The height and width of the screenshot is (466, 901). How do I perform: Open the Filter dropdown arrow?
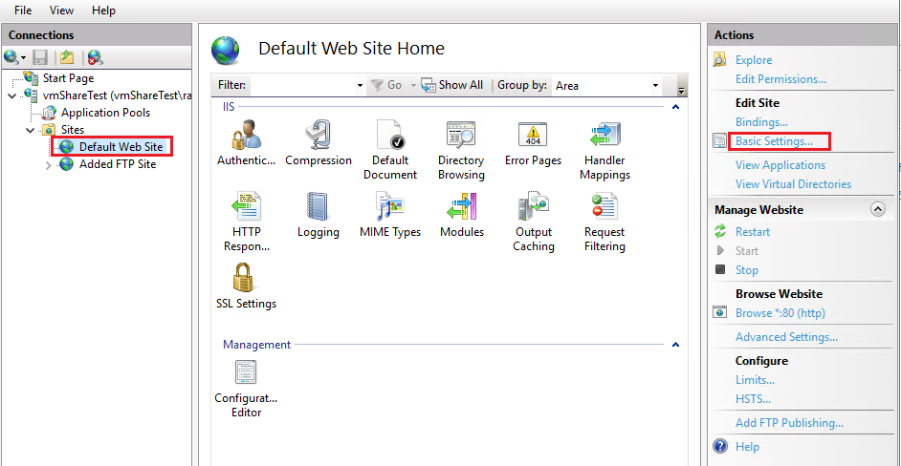pos(361,86)
